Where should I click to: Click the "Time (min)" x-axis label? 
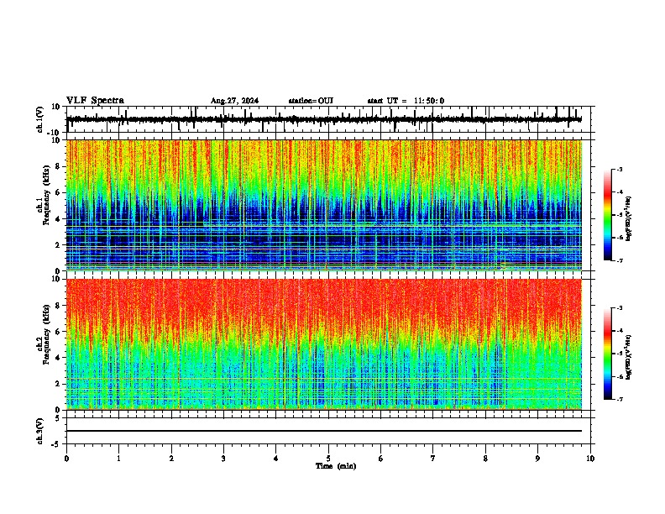coord(336,466)
